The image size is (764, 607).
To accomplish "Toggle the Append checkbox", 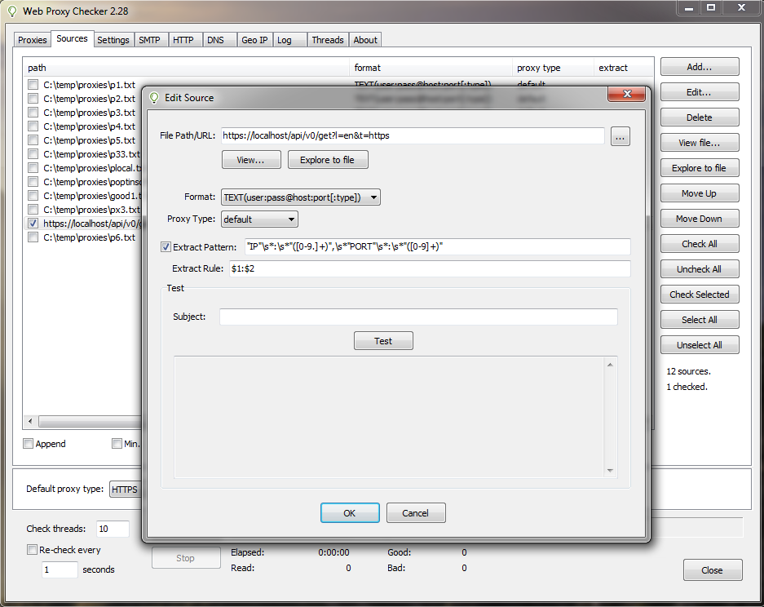I will coord(29,444).
